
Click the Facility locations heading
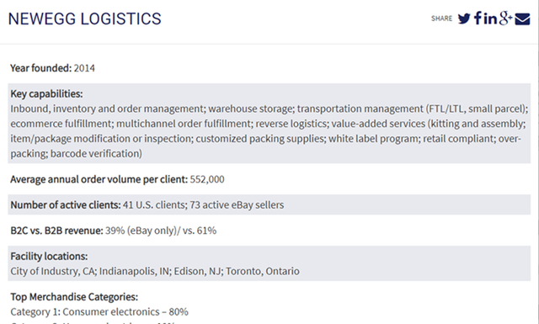point(49,256)
